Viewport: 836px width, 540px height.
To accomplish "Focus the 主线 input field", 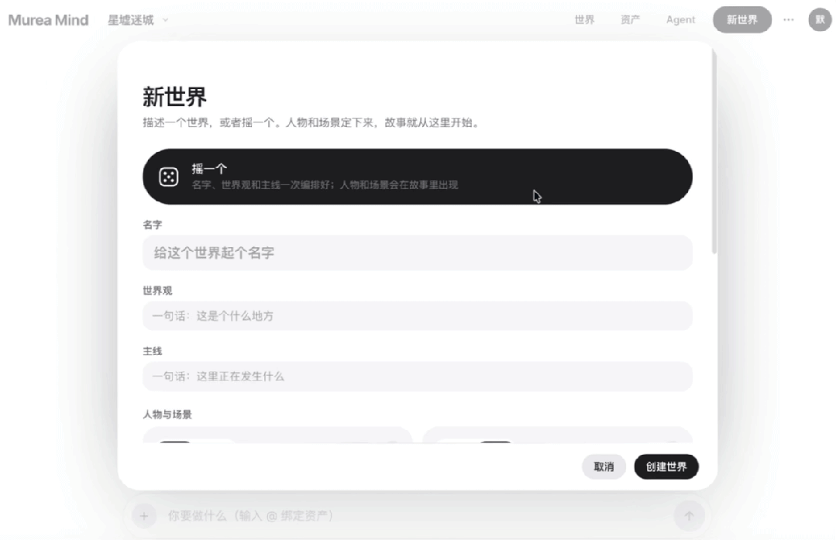I will [x=418, y=377].
